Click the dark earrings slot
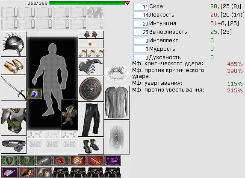Viewport: 245px width, 178px height. pos(91,34)
